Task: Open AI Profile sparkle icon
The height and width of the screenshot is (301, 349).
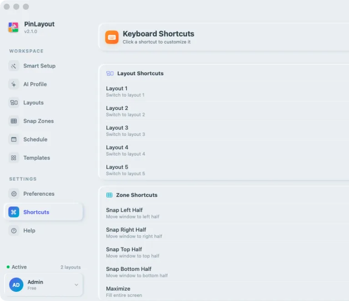Action: [14, 84]
